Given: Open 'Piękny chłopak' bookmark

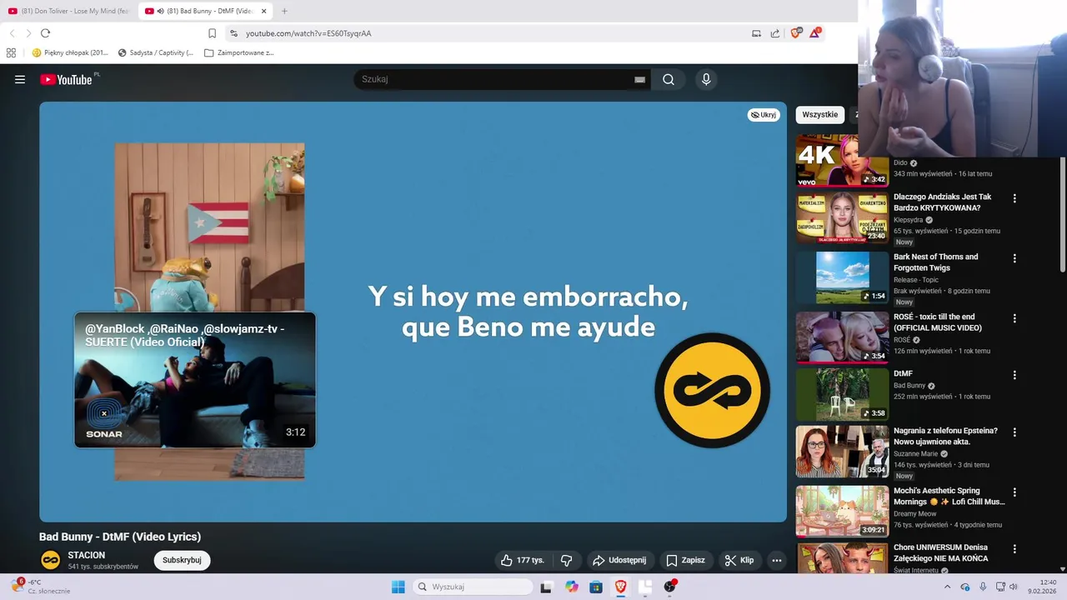Looking at the screenshot, I should tap(70, 52).
